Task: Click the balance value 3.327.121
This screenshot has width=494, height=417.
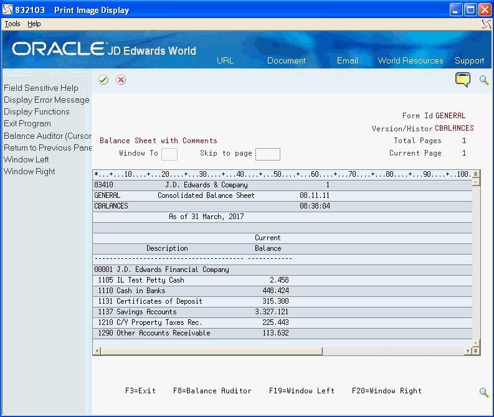Action: pyautogui.click(x=272, y=312)
